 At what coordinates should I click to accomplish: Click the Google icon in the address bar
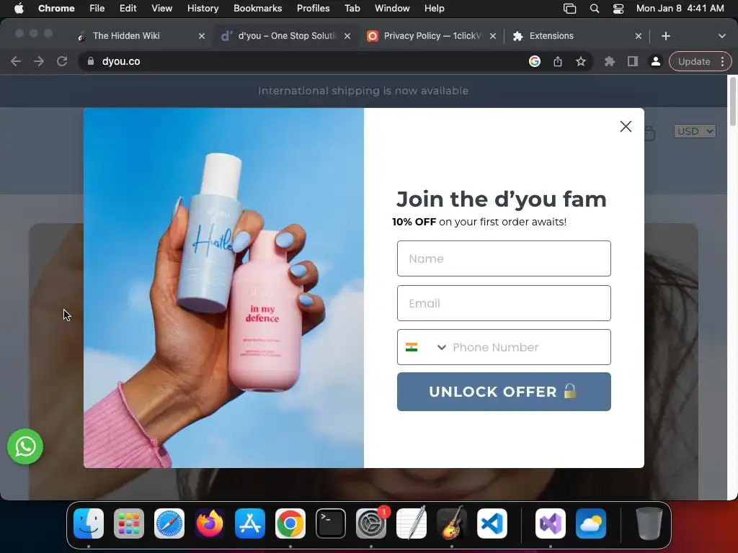pos(535,62)
